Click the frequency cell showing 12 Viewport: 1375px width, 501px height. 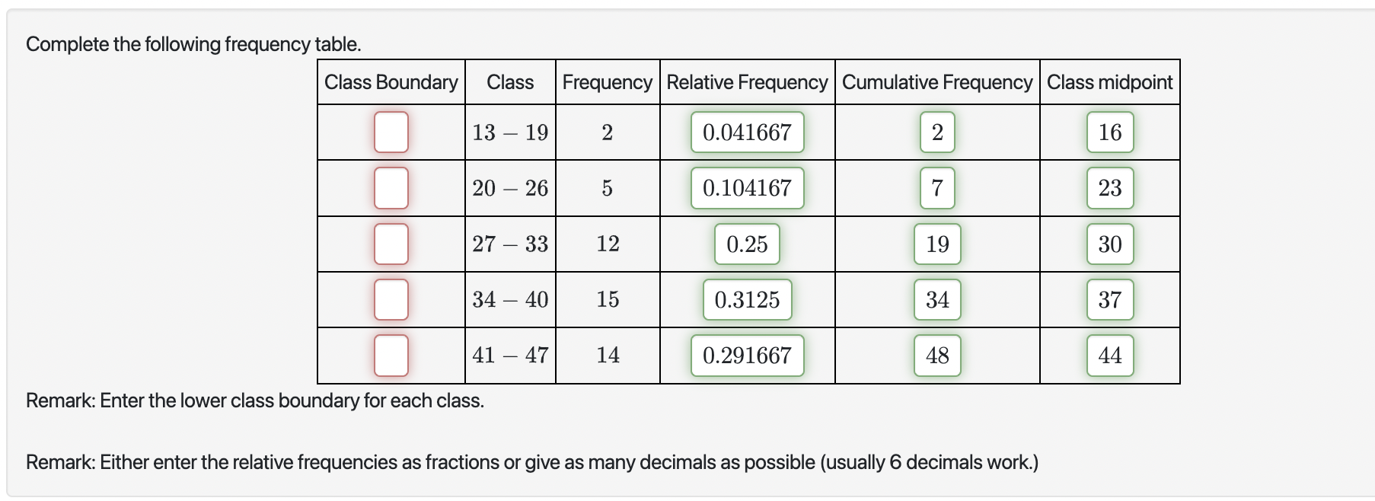[x=608, y=244]
